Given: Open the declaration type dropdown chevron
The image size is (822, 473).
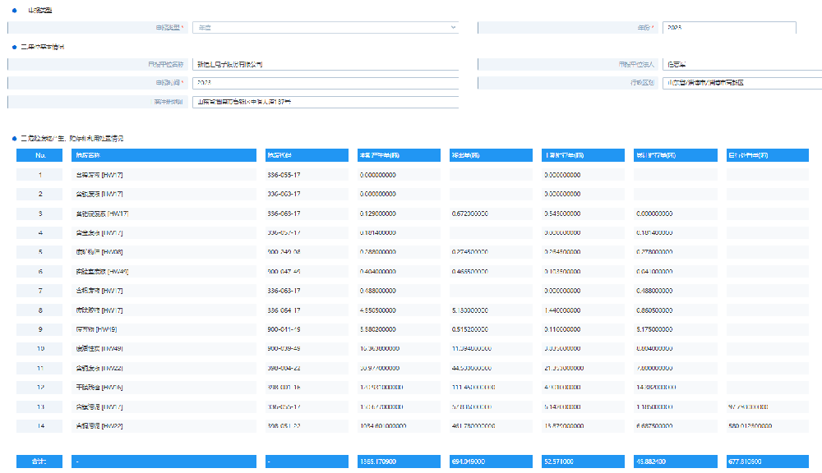Looking at the screenshot, I should coord(453,28).
